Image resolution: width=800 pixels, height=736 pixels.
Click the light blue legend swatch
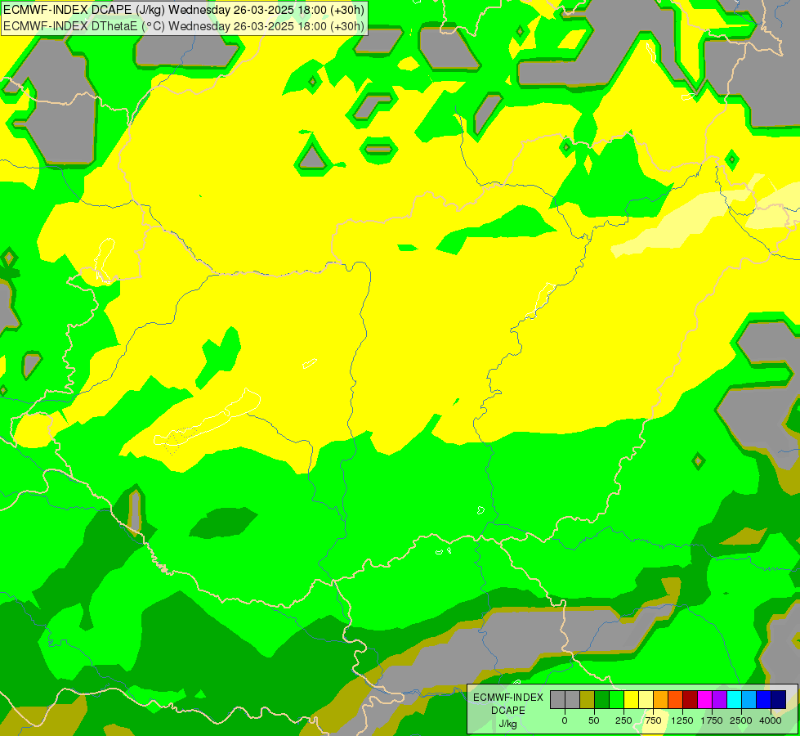749,699
